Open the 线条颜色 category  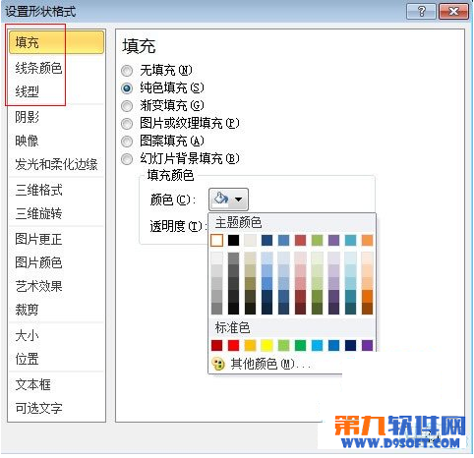coord(38,68)
